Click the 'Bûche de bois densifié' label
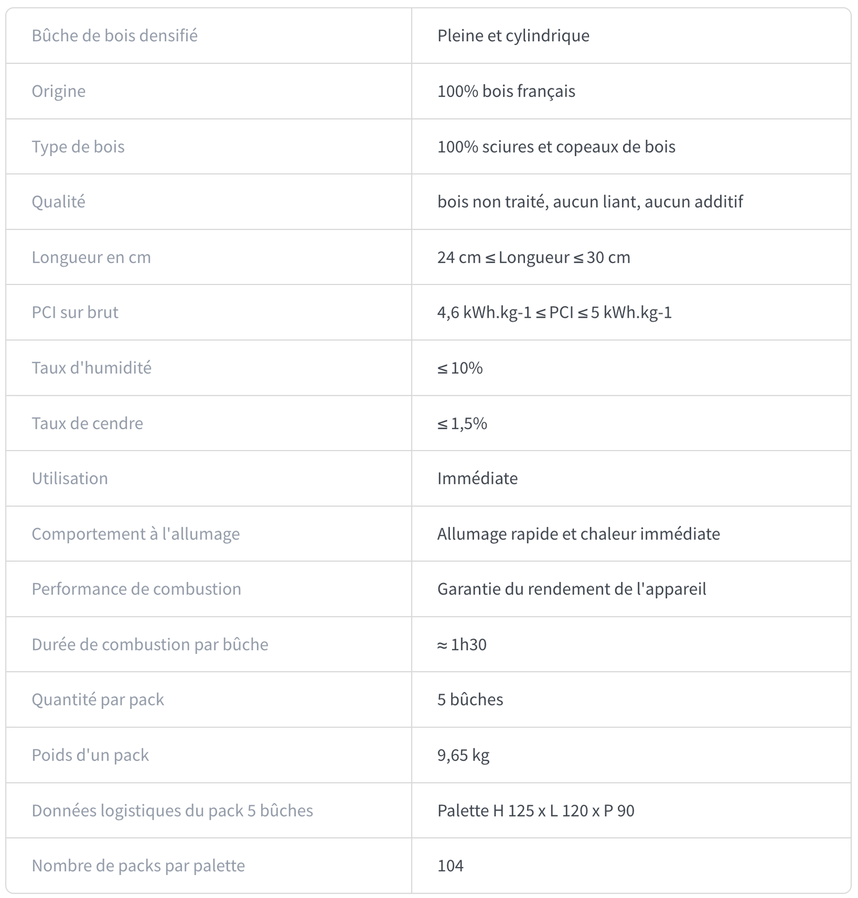The image size is (858, 898). tap(114, 35)
